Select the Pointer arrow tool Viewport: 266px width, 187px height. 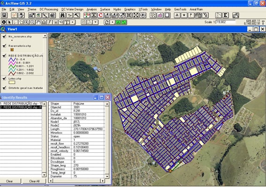[10, 22]
